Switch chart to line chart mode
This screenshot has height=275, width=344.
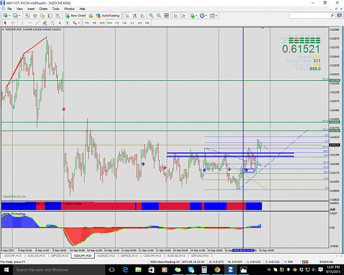click(x=143, y=15)
